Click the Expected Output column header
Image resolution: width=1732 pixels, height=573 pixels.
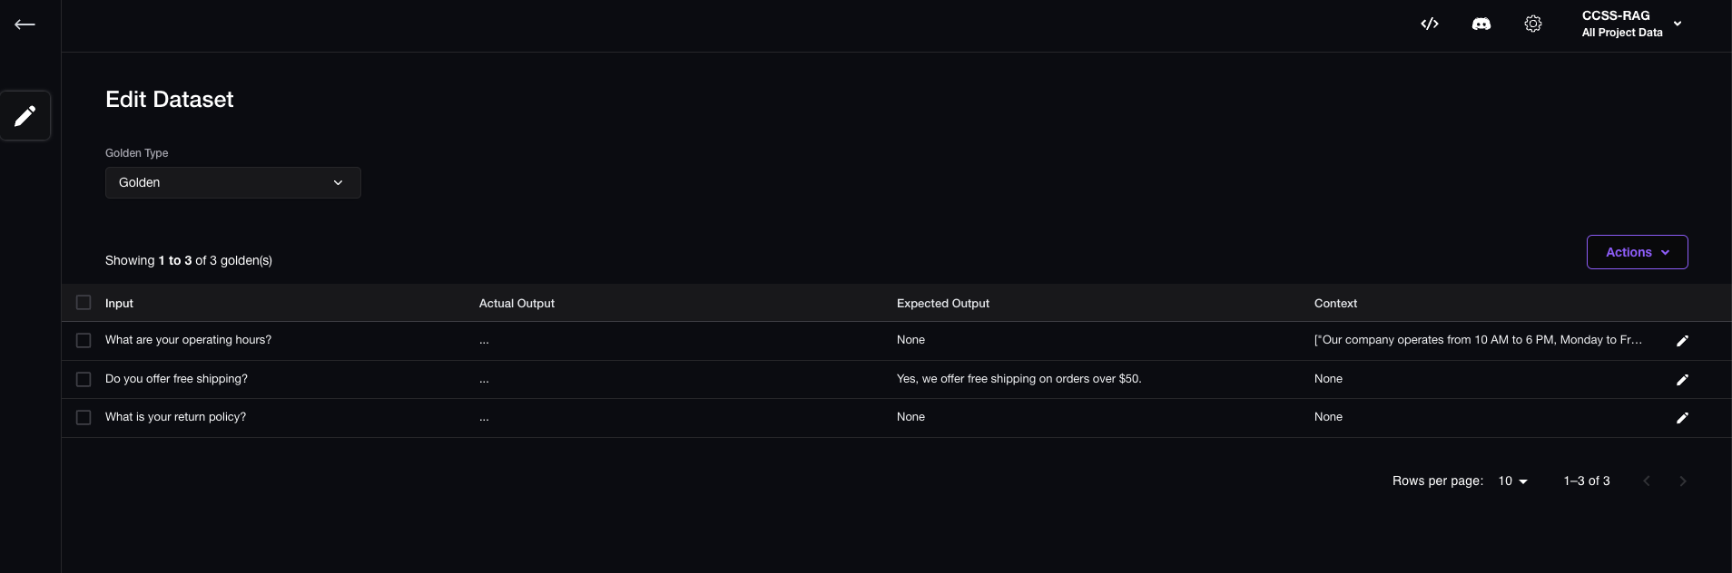942,304
